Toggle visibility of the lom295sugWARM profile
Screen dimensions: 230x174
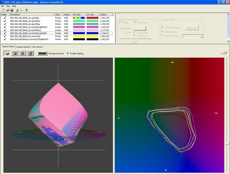pyautogui.click(x=5, y=33)
